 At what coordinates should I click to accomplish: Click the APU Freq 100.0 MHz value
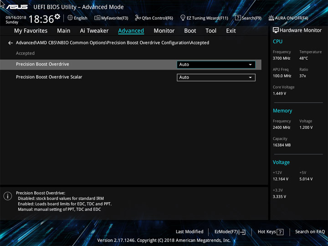282,76
